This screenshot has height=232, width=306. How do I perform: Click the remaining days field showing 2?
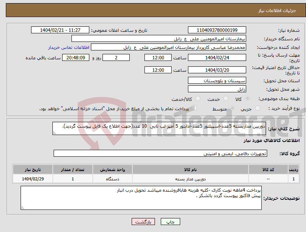(x=116, y=57)
